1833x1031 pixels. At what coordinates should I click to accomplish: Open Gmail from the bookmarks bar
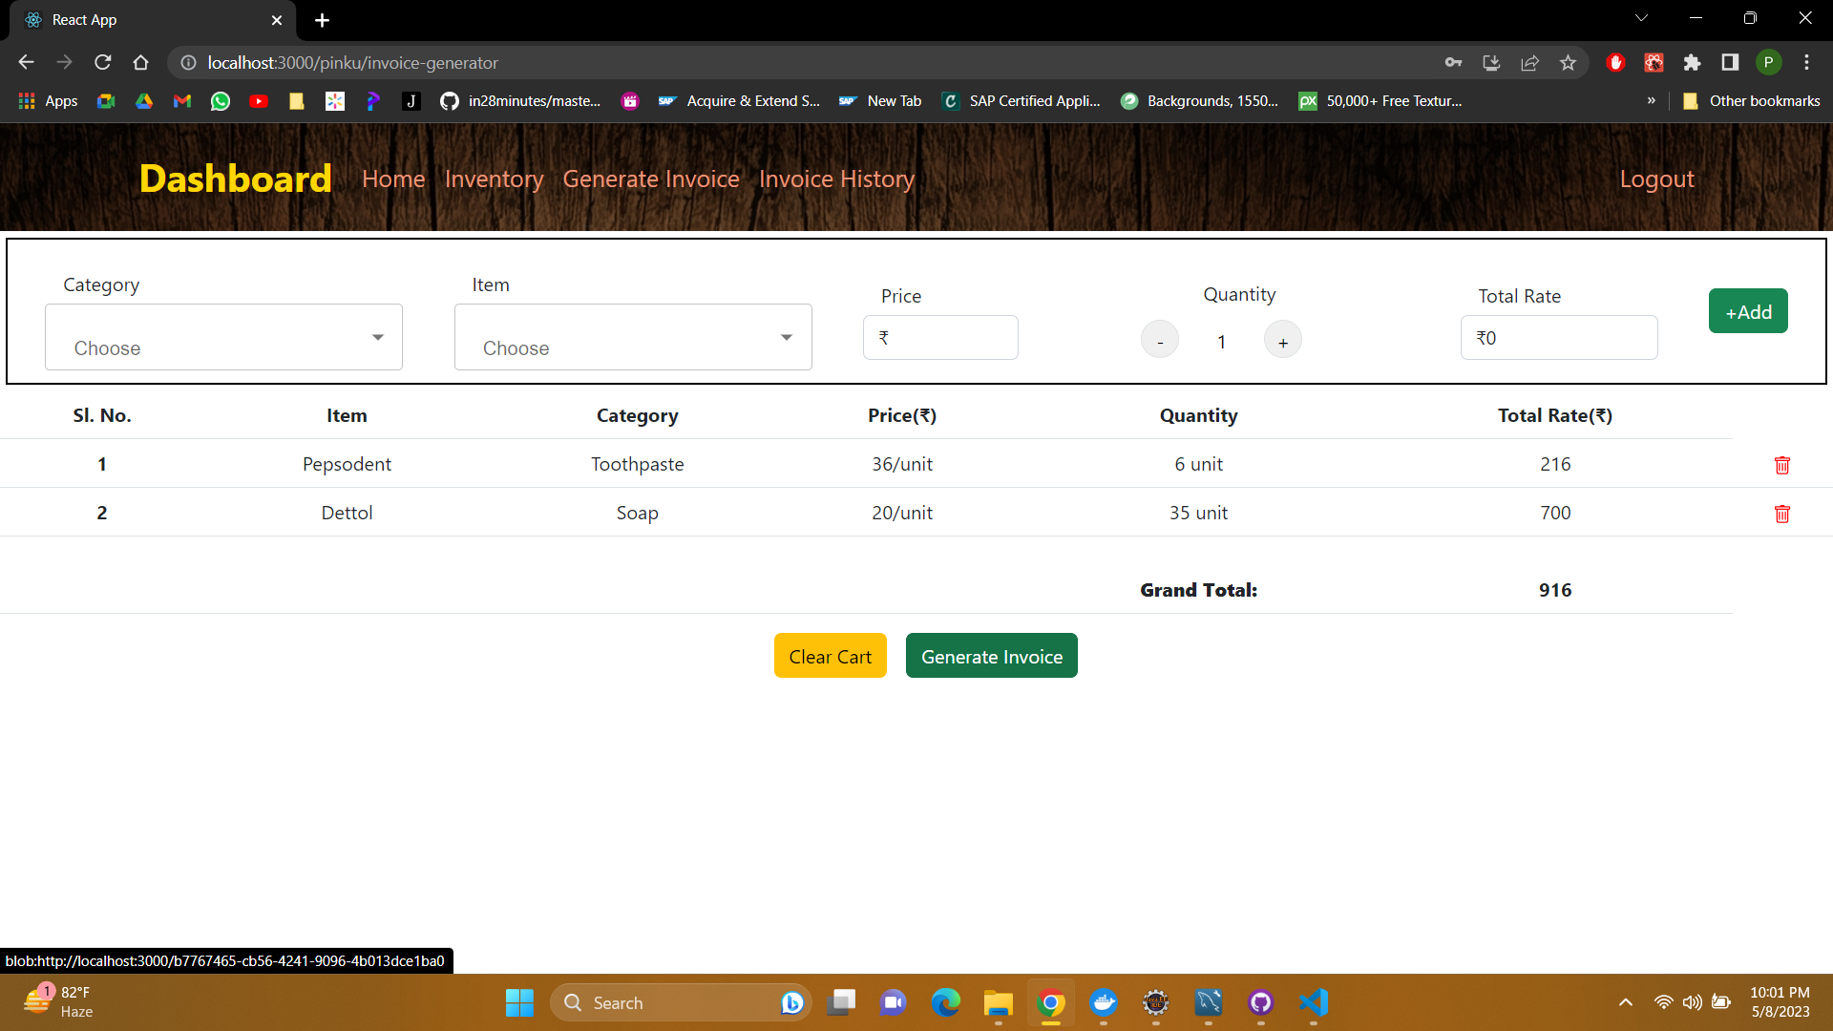[x=181, y=100]
